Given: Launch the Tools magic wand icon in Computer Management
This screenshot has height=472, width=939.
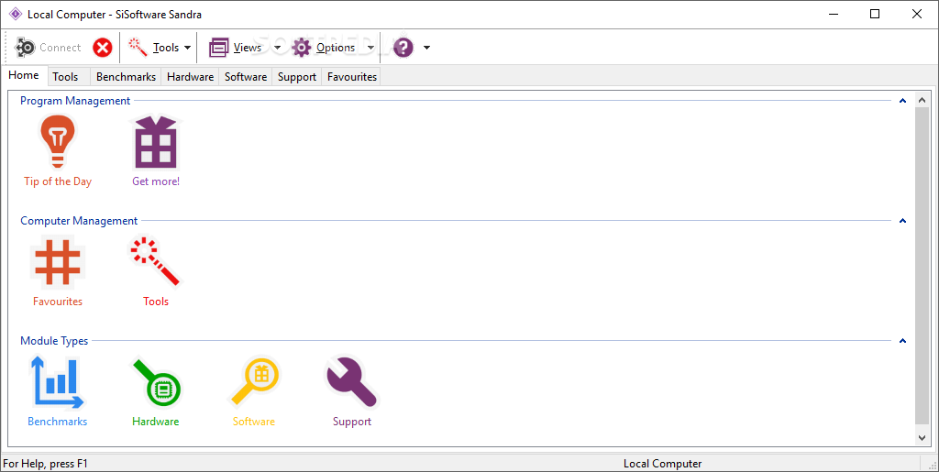Looking at the screenshot, I should coord(156,262).
